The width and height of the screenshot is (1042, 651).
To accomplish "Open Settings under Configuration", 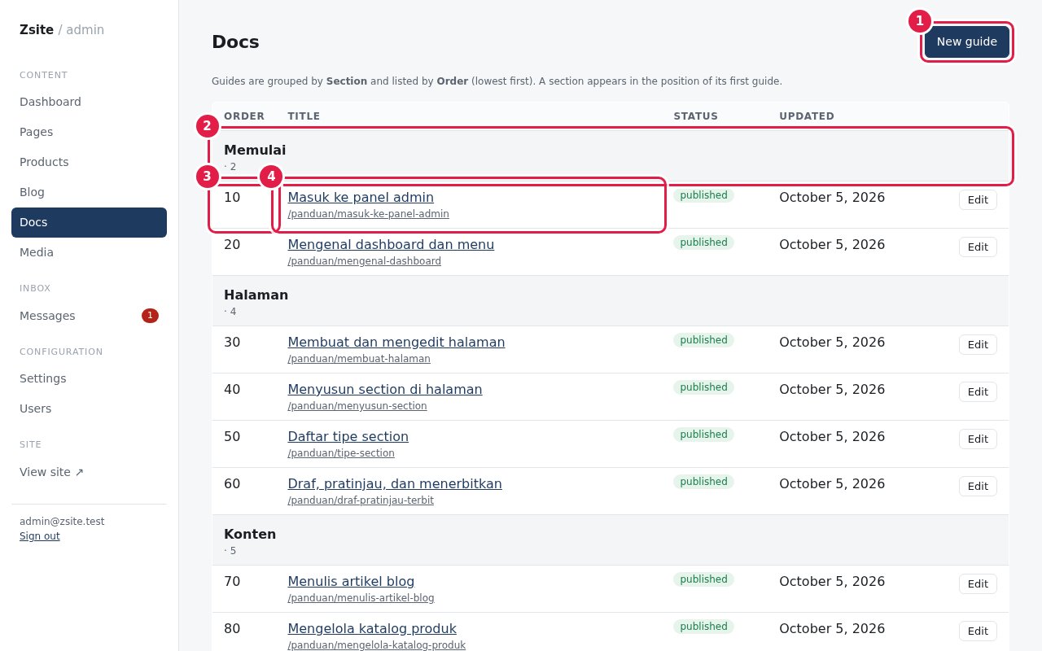I will click(x=89, y=378).
